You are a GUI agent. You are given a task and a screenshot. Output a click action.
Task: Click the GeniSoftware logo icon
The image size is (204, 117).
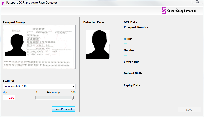164,10
